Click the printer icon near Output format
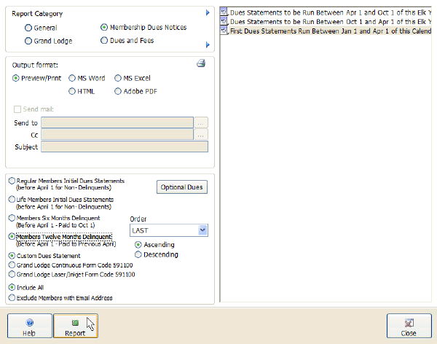The width and height of the screenshot is (437, 344). click(201, 64)
